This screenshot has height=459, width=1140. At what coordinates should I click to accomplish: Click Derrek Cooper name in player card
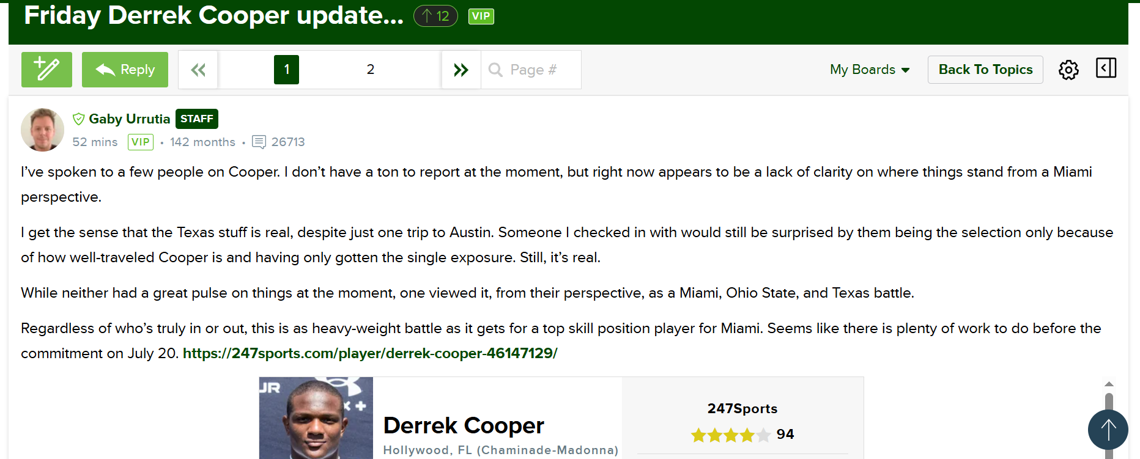click(464, 425)
